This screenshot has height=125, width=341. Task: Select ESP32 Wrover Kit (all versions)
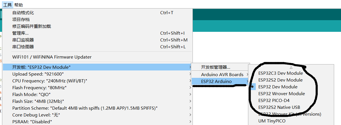tap(291, 114)
